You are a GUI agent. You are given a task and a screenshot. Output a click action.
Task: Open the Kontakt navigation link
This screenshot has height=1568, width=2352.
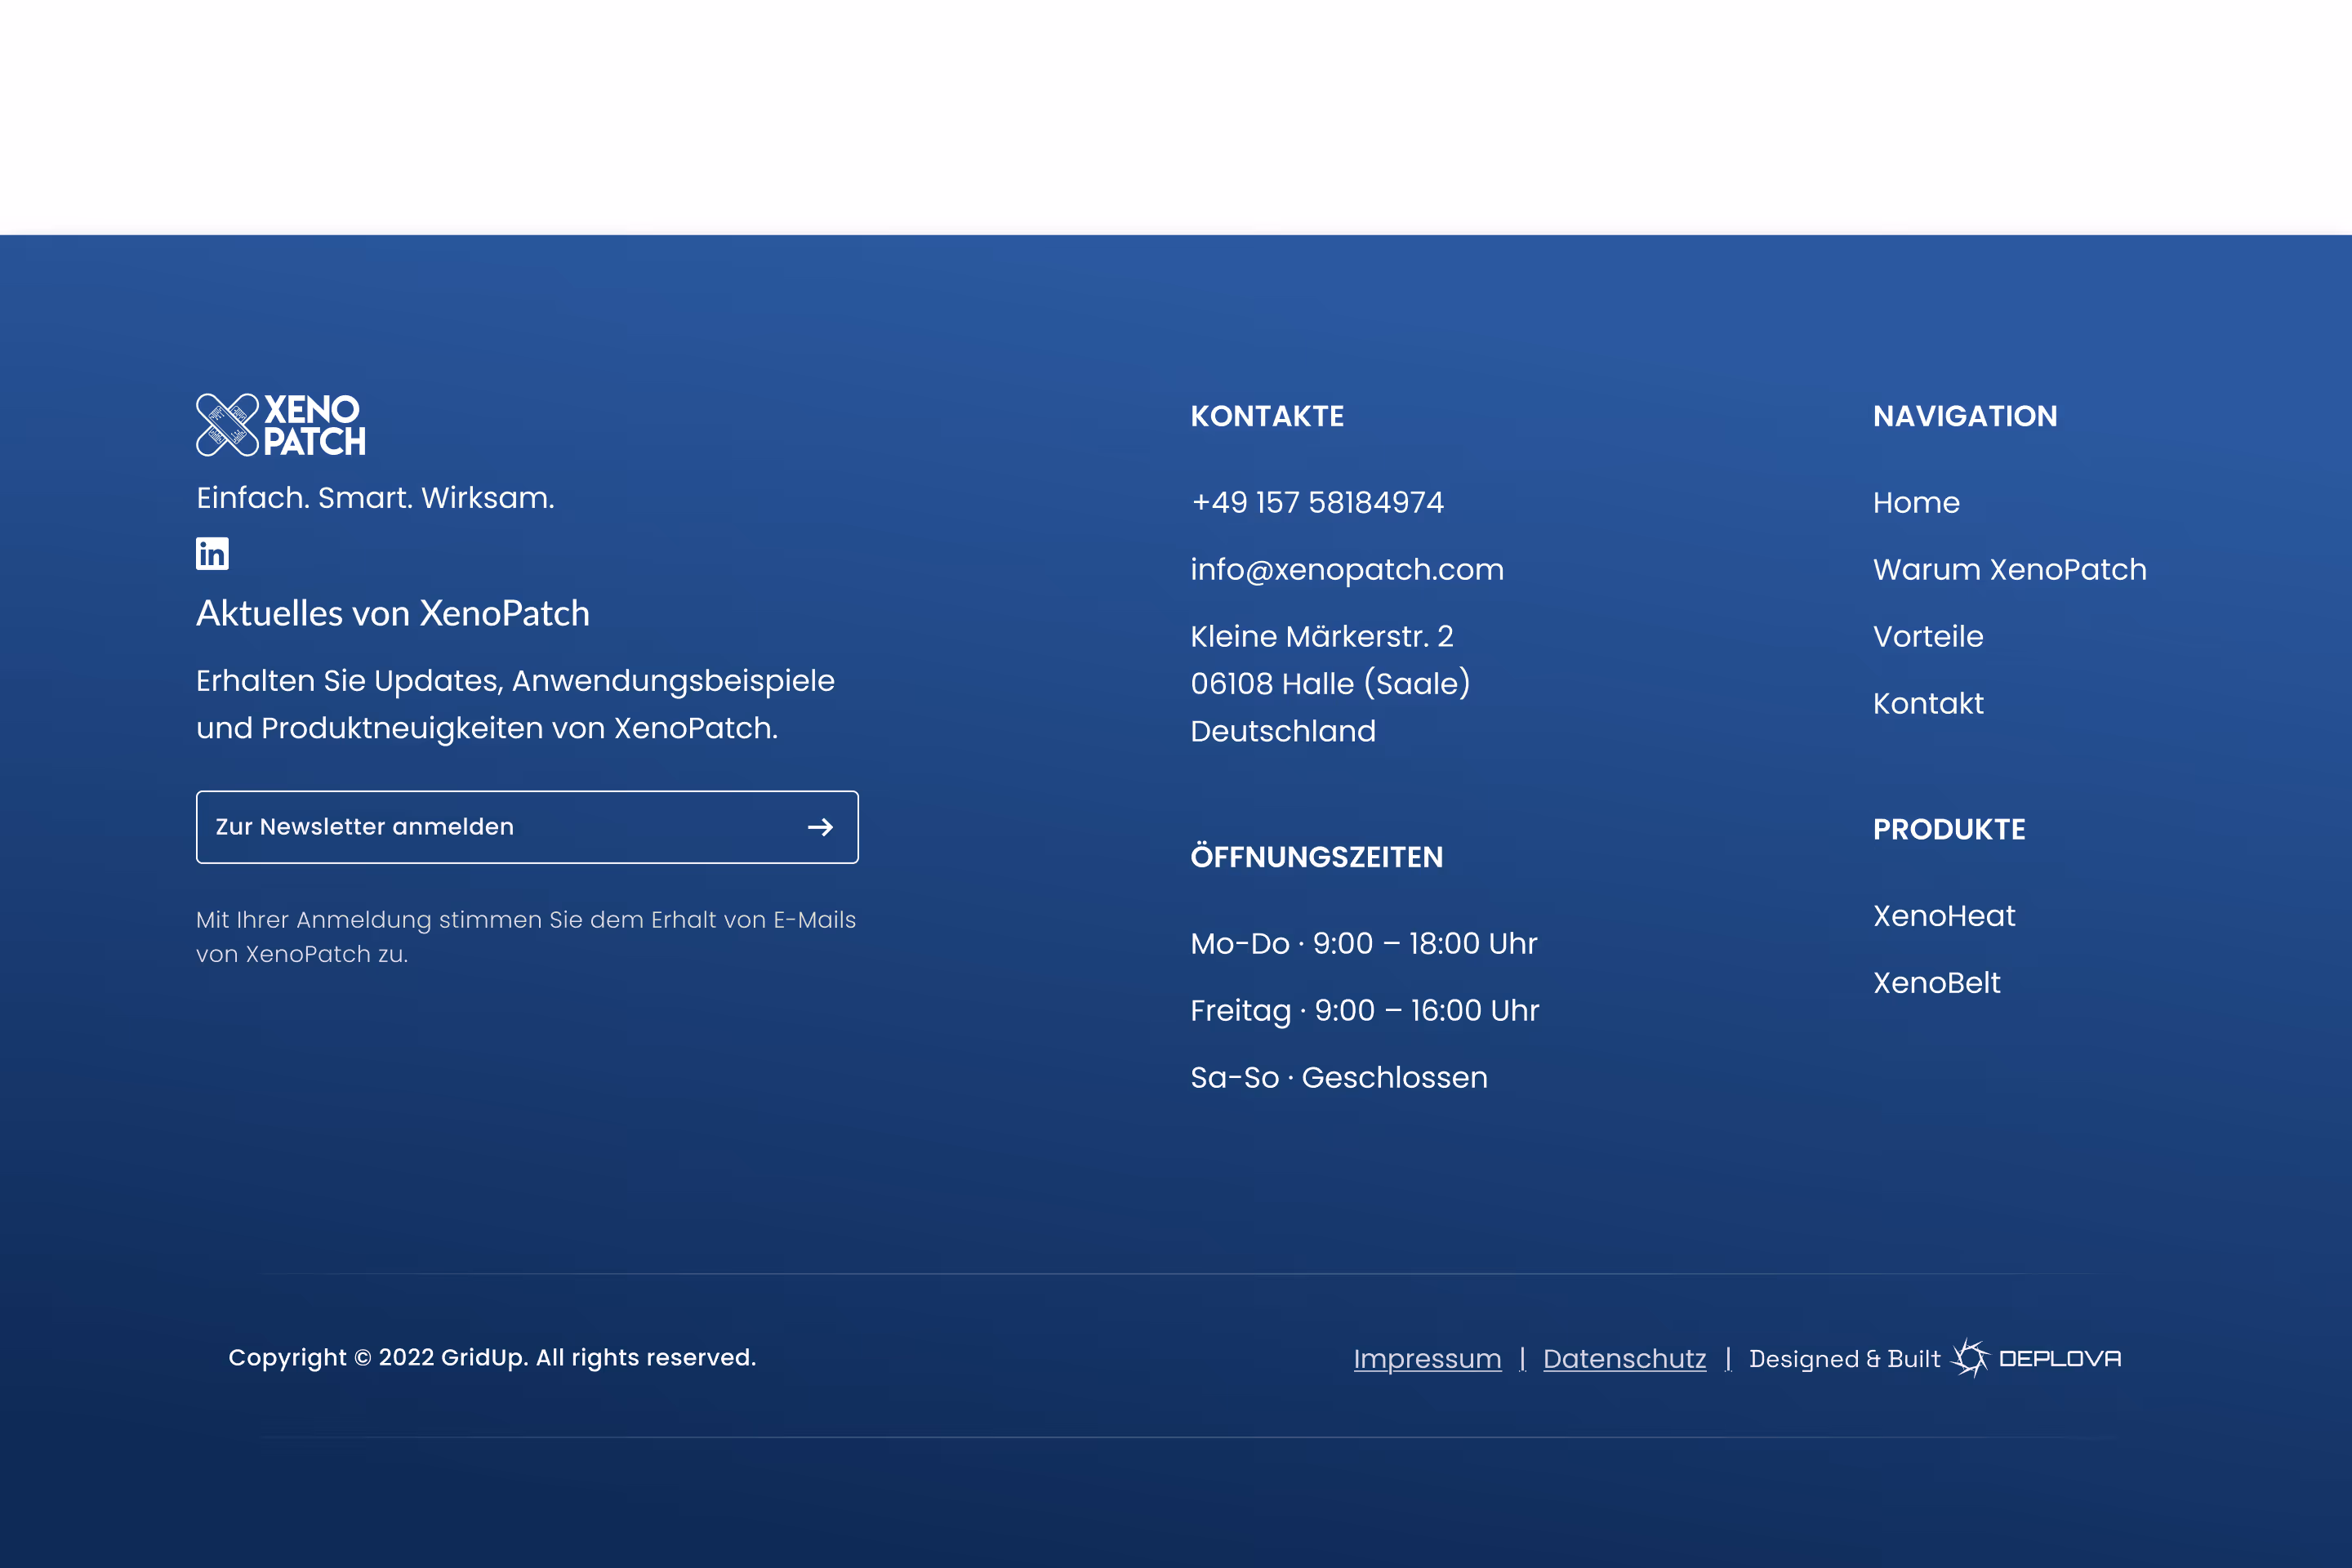pos(1928,703)
